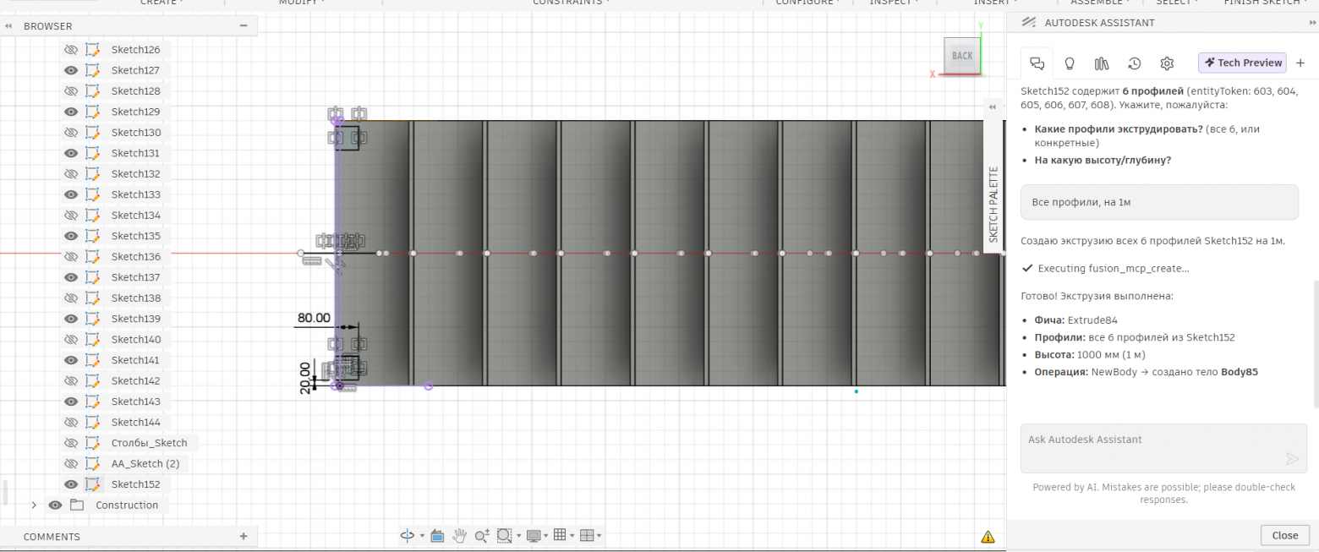
Task: Toggle visibility of Sketch136
Action: click(71, 256)
